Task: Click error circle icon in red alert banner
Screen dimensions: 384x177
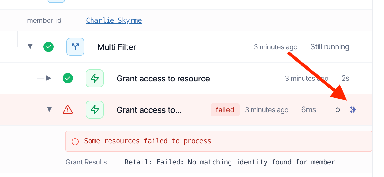Action: 75,141
